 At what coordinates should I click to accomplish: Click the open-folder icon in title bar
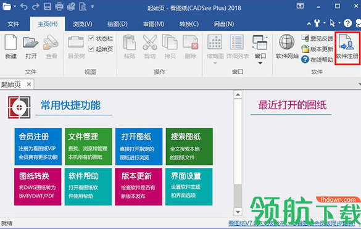pyautogui.click(x=7, y=7)
